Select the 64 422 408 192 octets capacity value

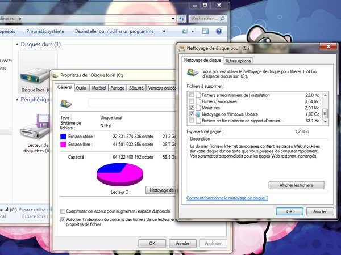pyautogui.click(x=133, y=157)
